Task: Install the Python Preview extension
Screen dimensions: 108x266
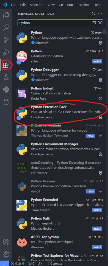Action: pos(90,191)
